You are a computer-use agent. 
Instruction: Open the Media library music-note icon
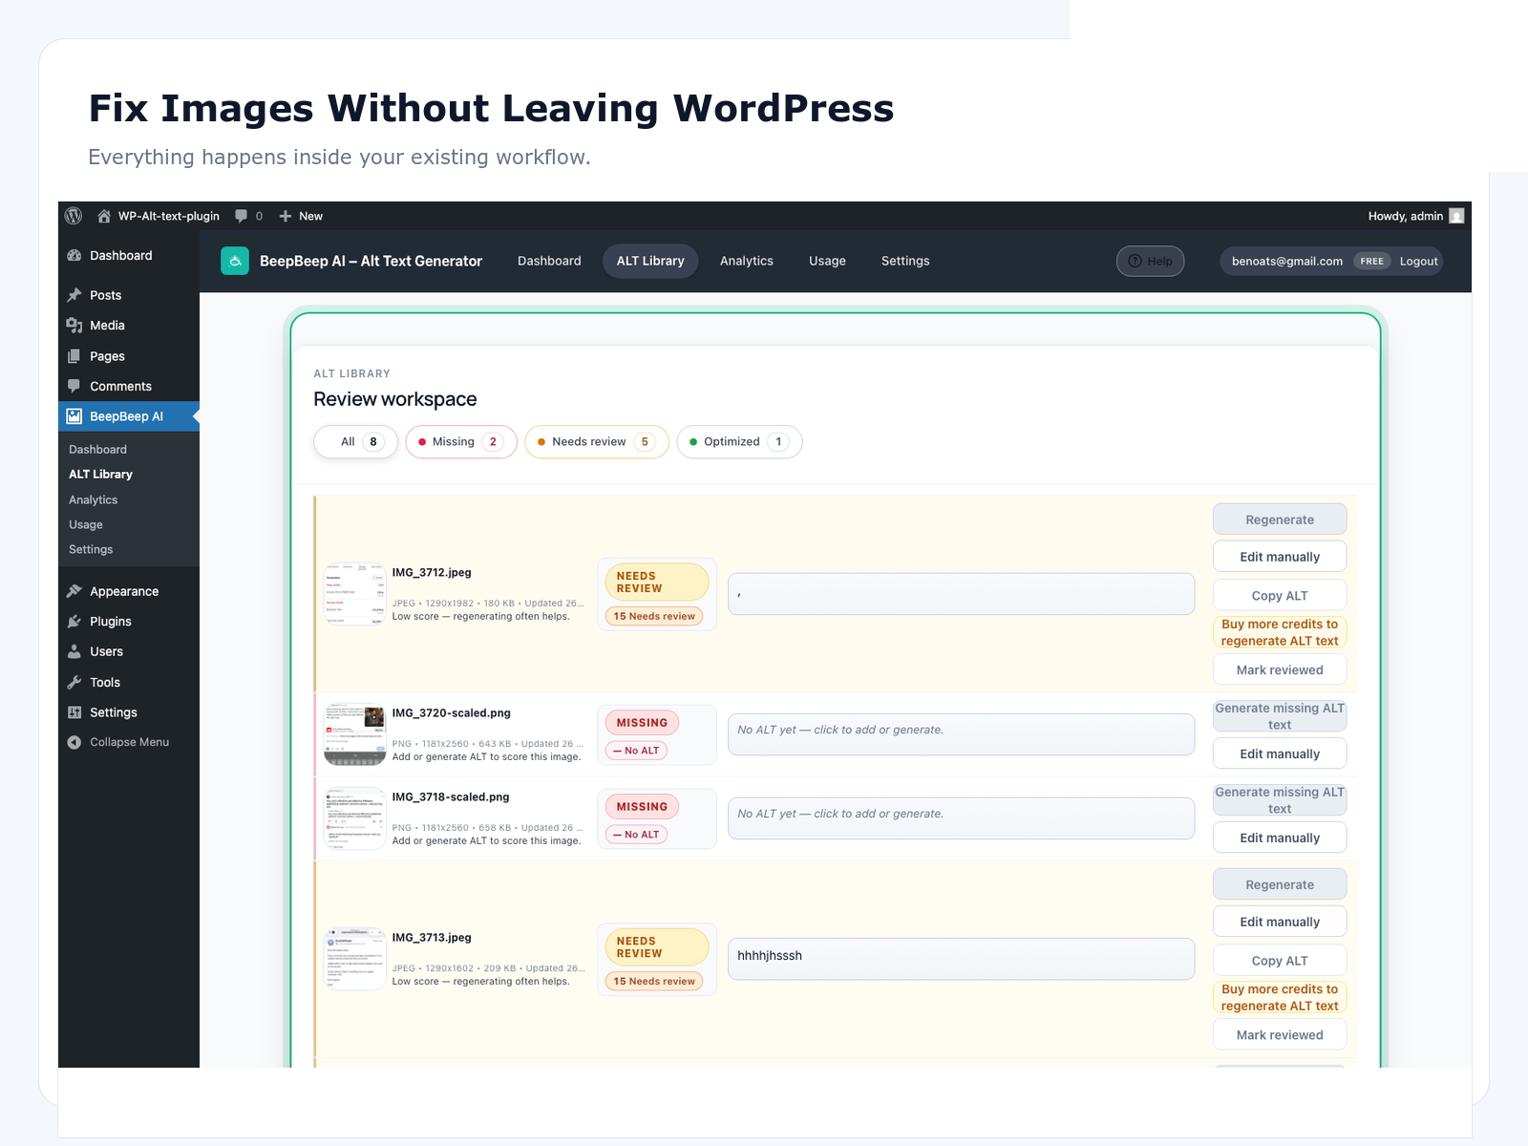pos(74,325)
